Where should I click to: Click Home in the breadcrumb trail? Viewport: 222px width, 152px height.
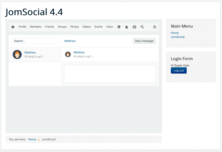click(32, 139)
